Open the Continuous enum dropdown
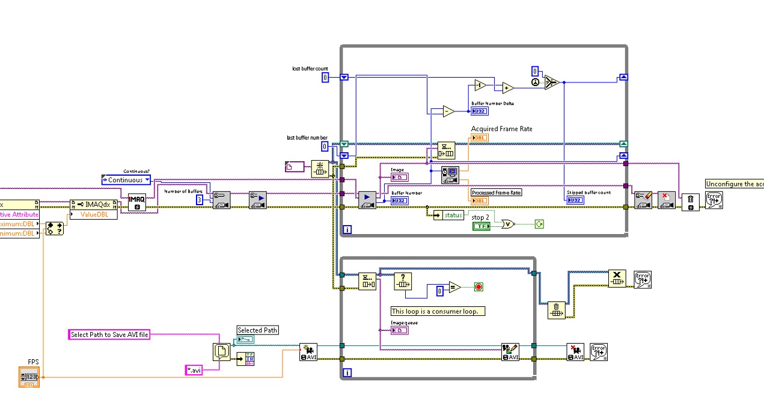 click(126, 180)
